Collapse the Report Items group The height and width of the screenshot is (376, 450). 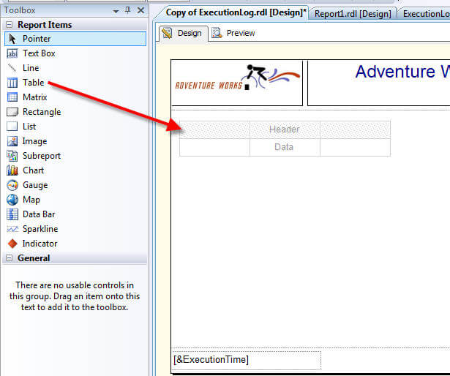(10, 25)
